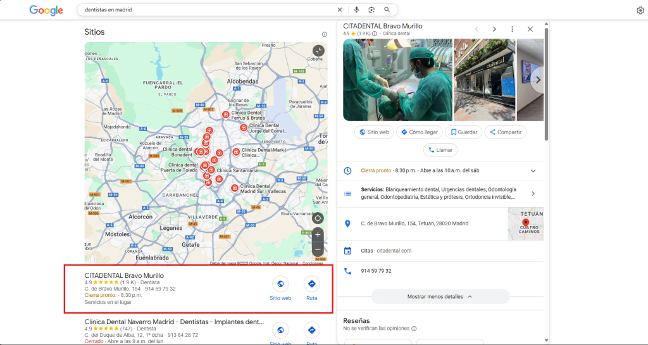Viewport: 648px width, 345px height.
Task: Go to previous place in detail panel
Action: 477,29
